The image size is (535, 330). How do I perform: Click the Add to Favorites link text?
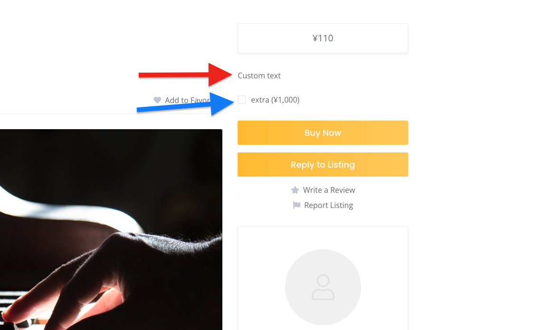pos(187,100)
